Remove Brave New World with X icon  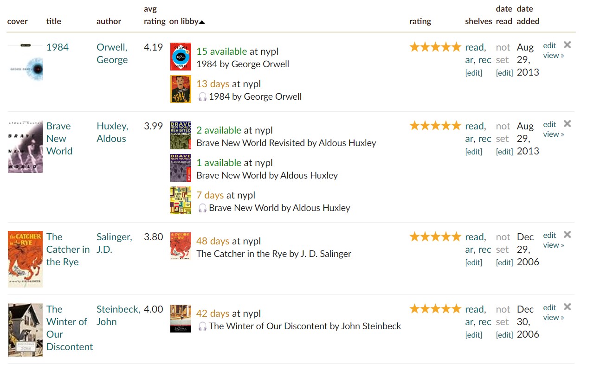click(x=567, y=124)
